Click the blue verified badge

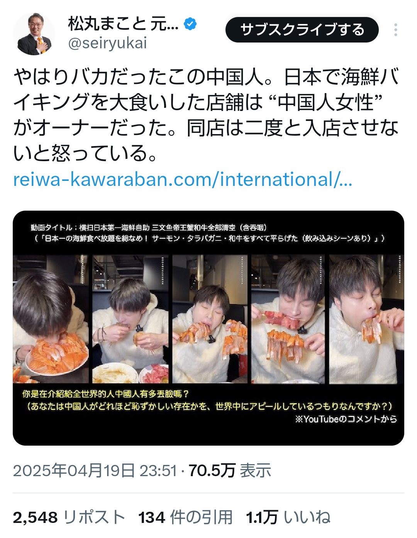[x=190, y=24]
